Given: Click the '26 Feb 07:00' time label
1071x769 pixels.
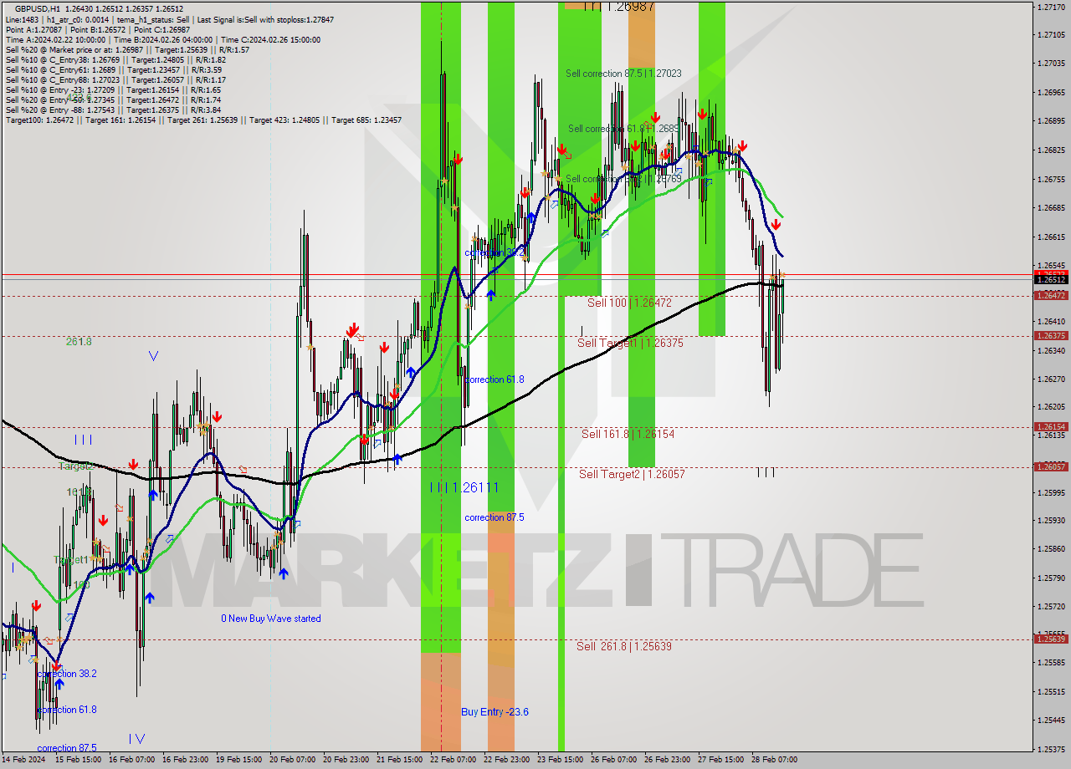Looking at the screenshot, I should pyautogui.click(x=613, y=760).
